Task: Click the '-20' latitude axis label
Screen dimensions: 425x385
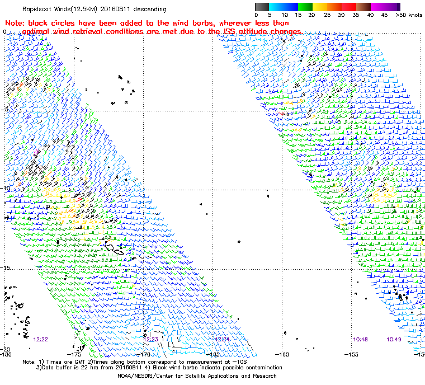Action: tap(5, 349)
